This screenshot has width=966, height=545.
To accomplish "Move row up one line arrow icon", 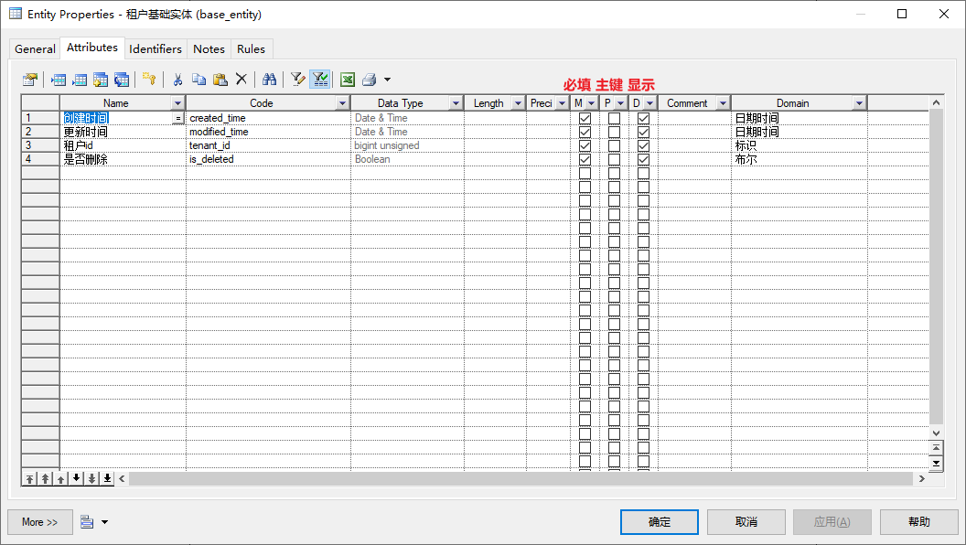I will click(x=60, y=478).
